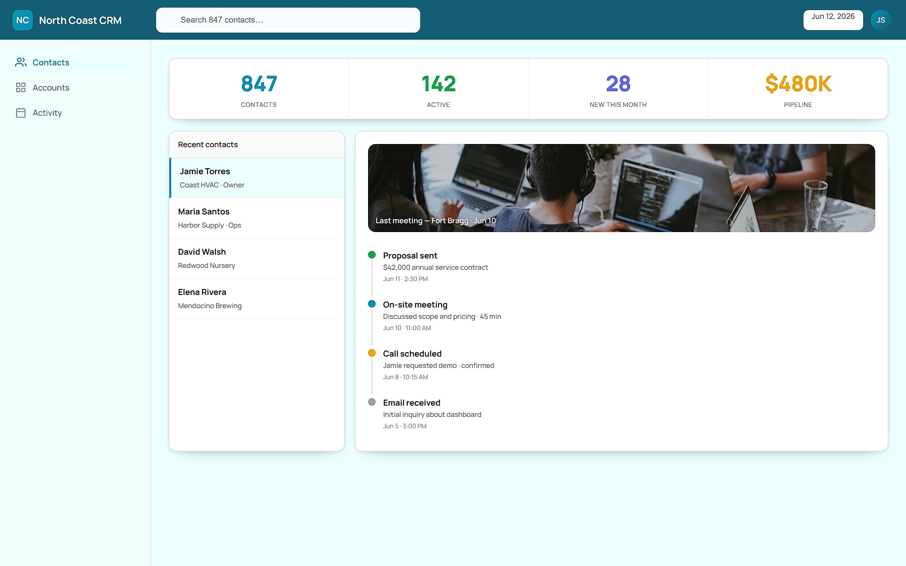Click the 'Jun 10 · 11:00 AM' timestamp
The width and height of the screenshot is (906, 566).
(x=407, y=328)
